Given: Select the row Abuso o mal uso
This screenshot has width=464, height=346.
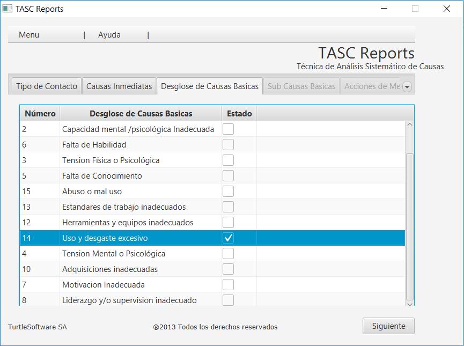Looking at the screenshot, I should [212, 191].
